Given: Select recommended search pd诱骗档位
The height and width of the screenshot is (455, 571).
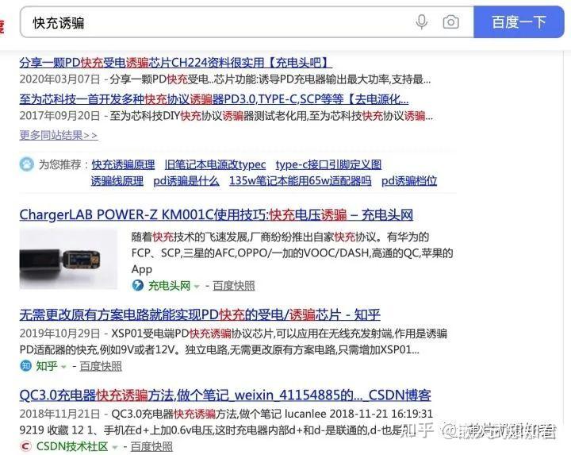Looking at the screenshot, I should (x=409, y=181).
